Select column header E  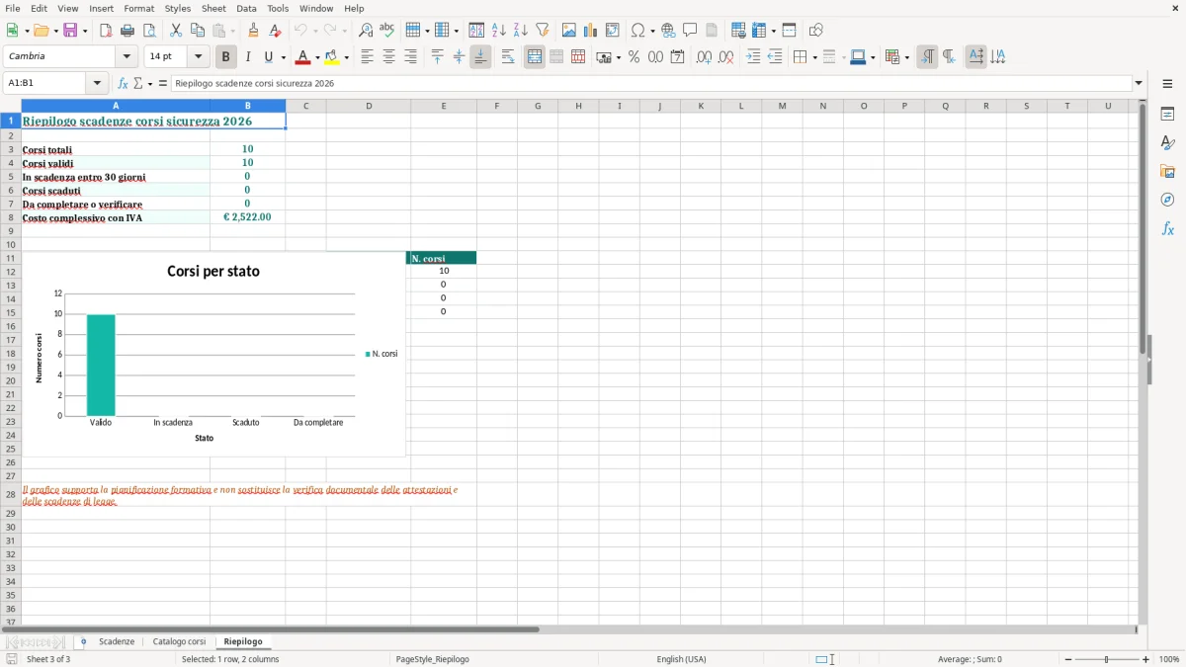pyautogui.click(x=444, y=106)
